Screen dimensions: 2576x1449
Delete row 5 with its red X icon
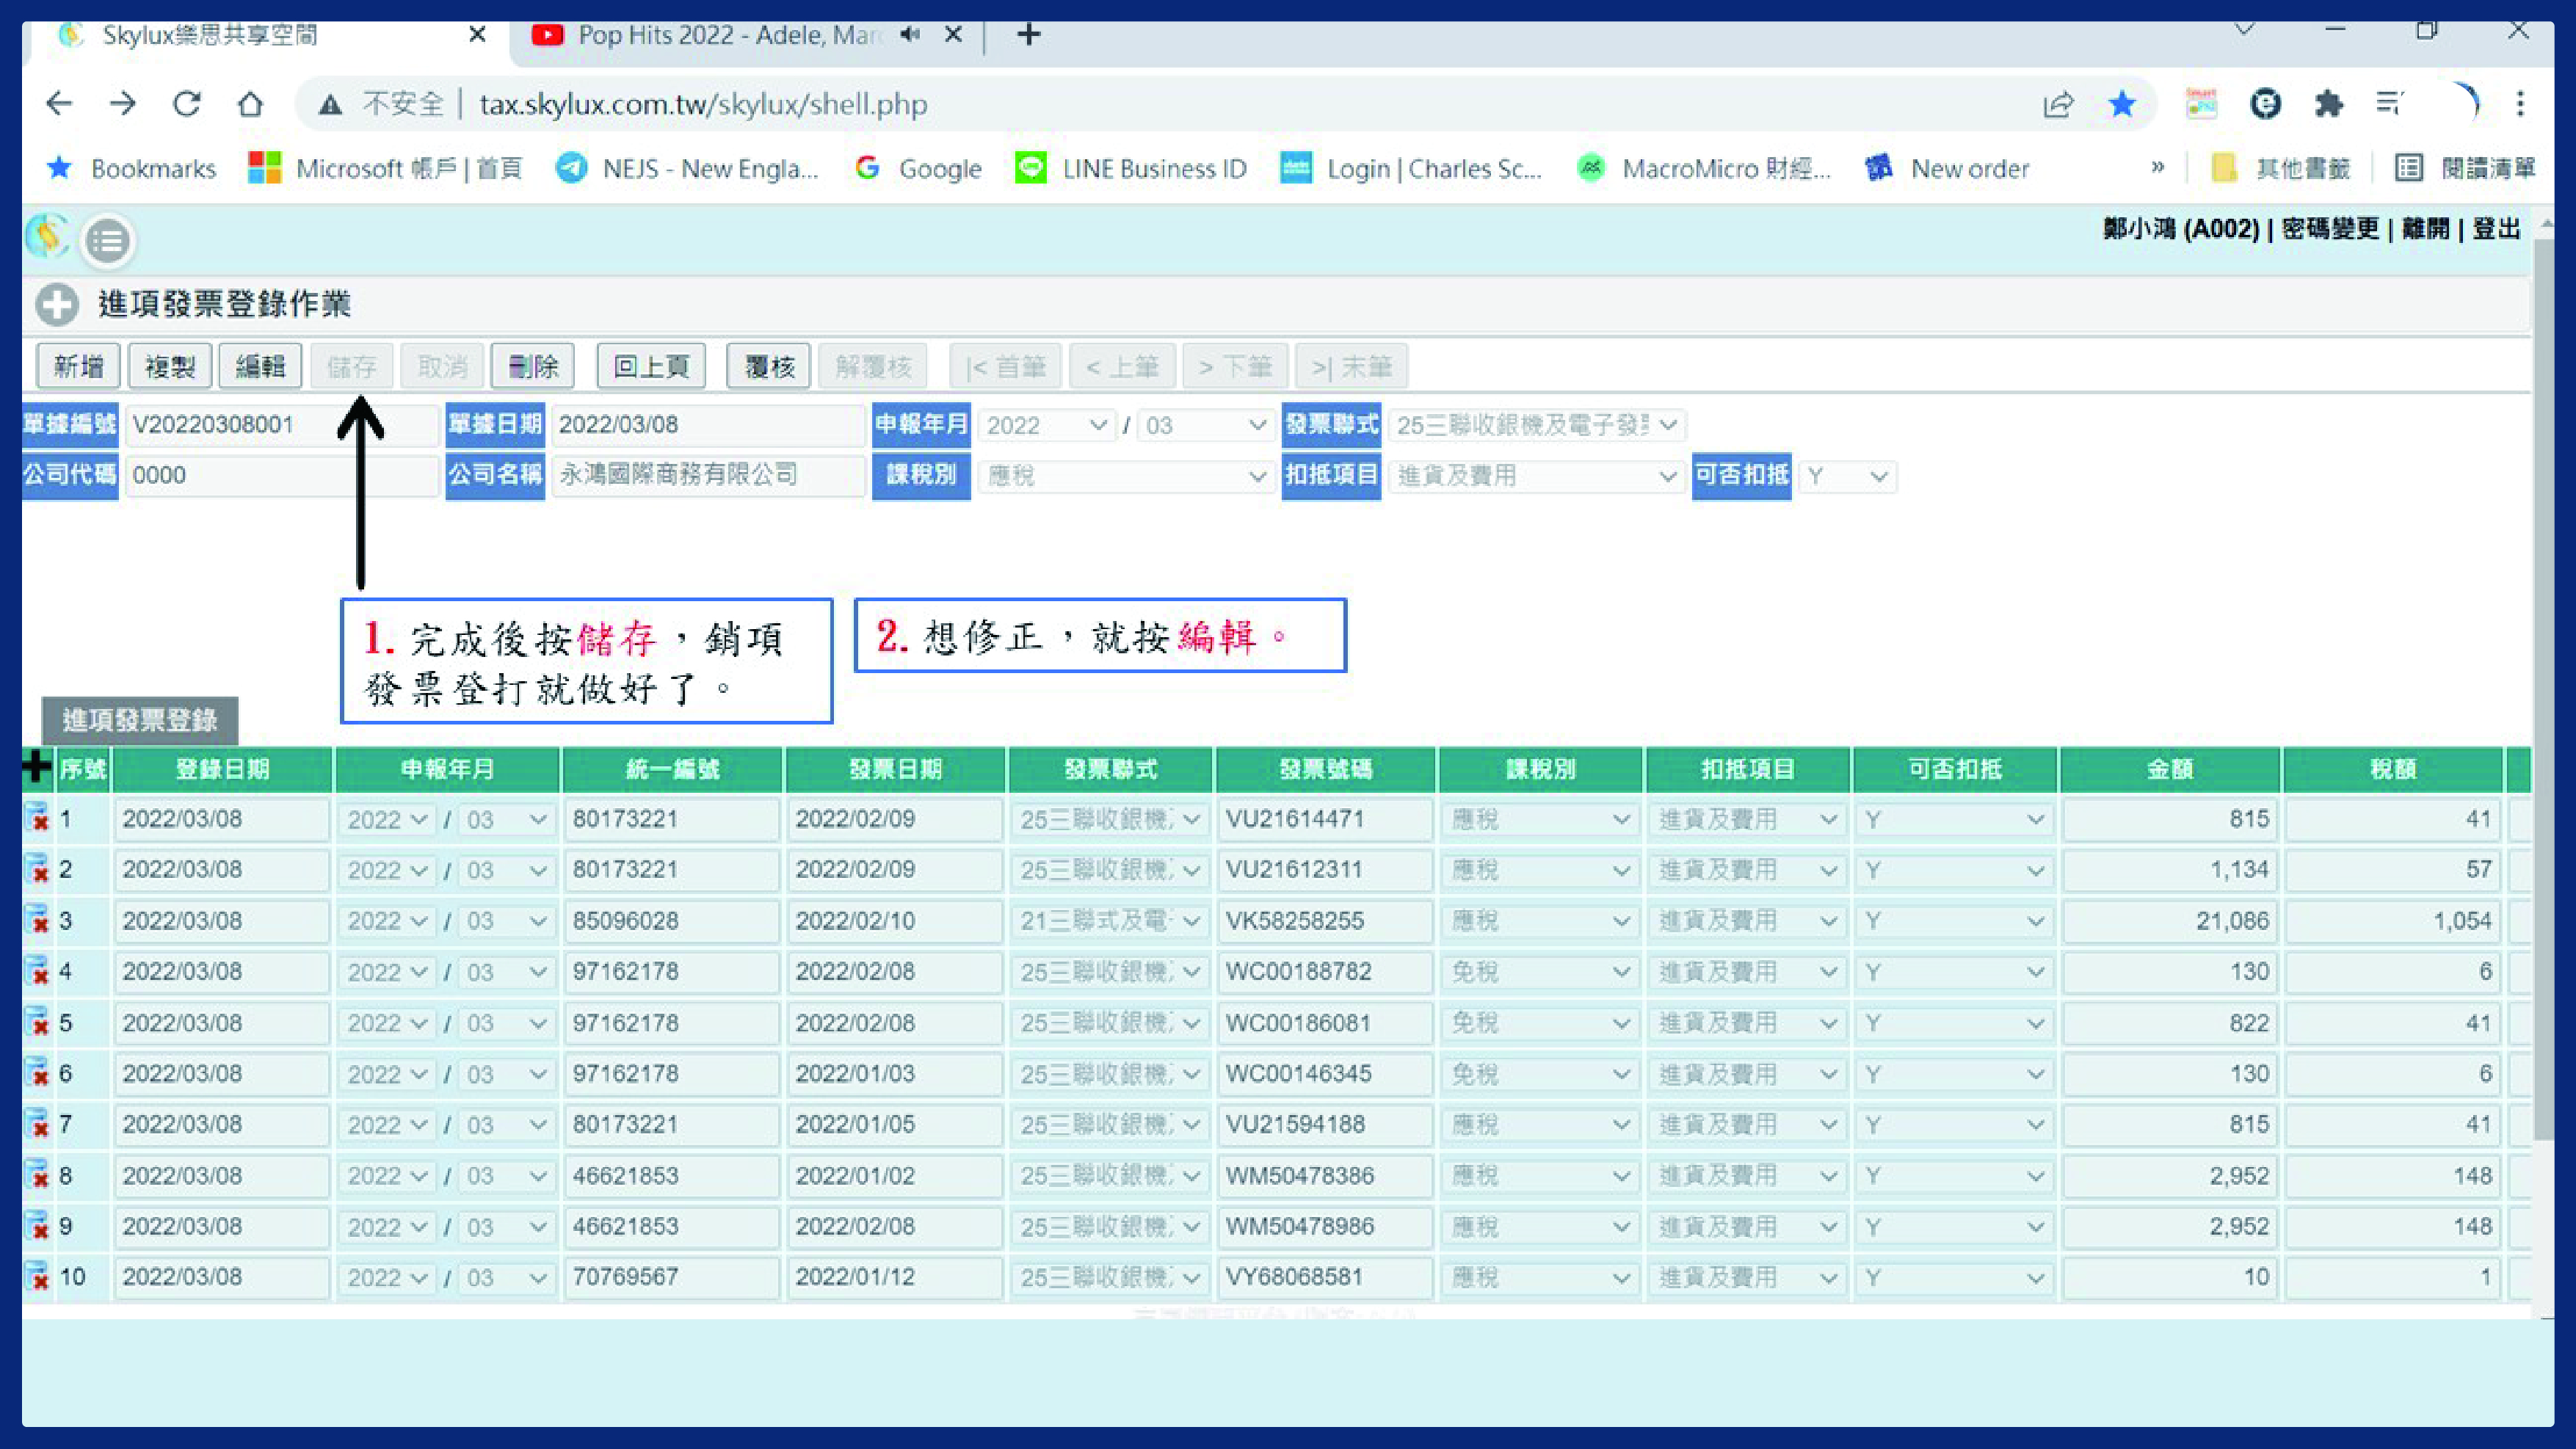[37, 1022]
